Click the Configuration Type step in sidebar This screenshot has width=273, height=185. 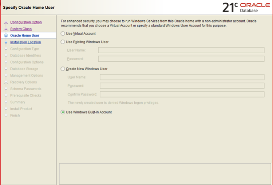pos(24,49)
